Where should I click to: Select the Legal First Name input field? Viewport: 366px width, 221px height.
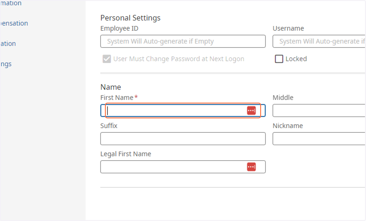pos(183,167)
